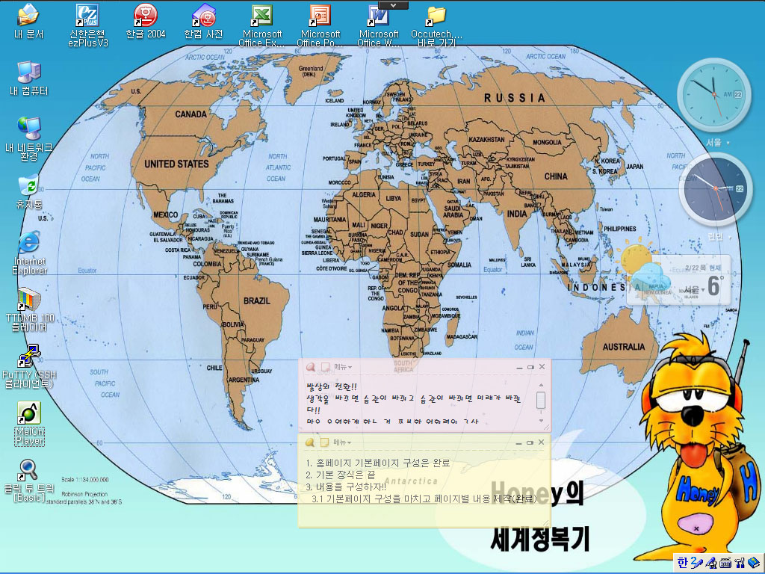Click the new-note icon in yellow memo
This screenshot has height=574, width=765.
[x=324, y=442]
